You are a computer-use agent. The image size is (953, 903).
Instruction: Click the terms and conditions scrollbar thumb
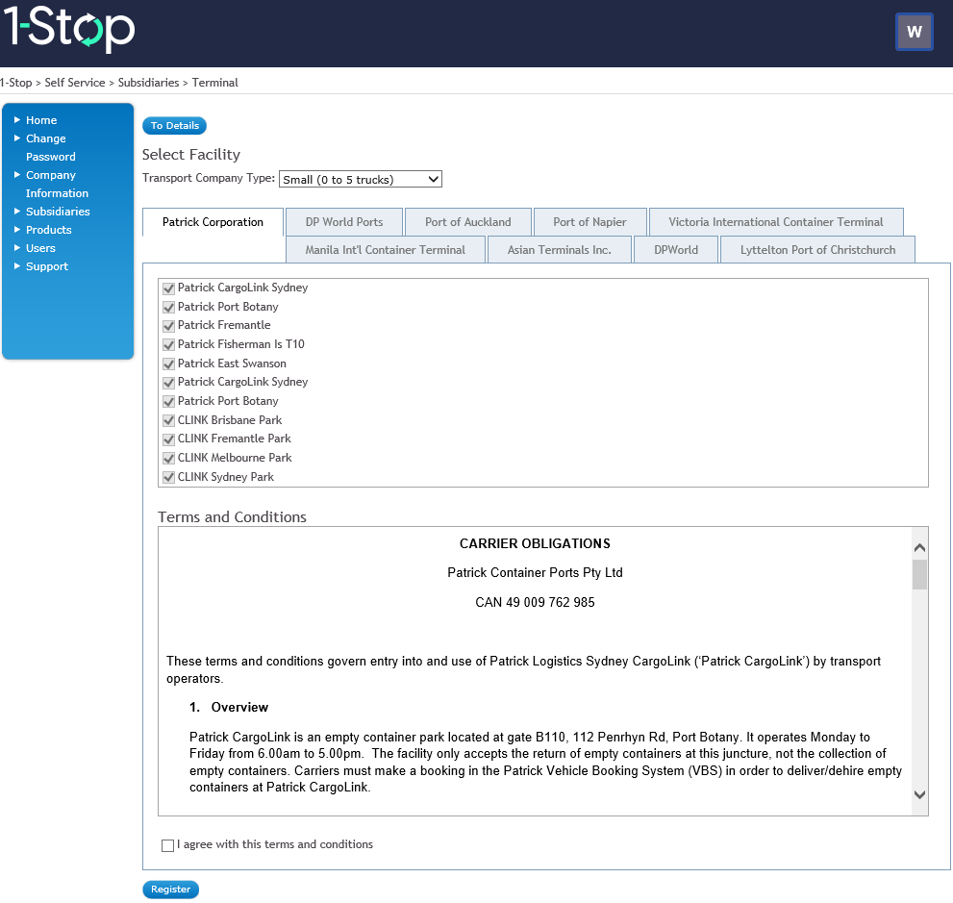click(x=919, y=574)
